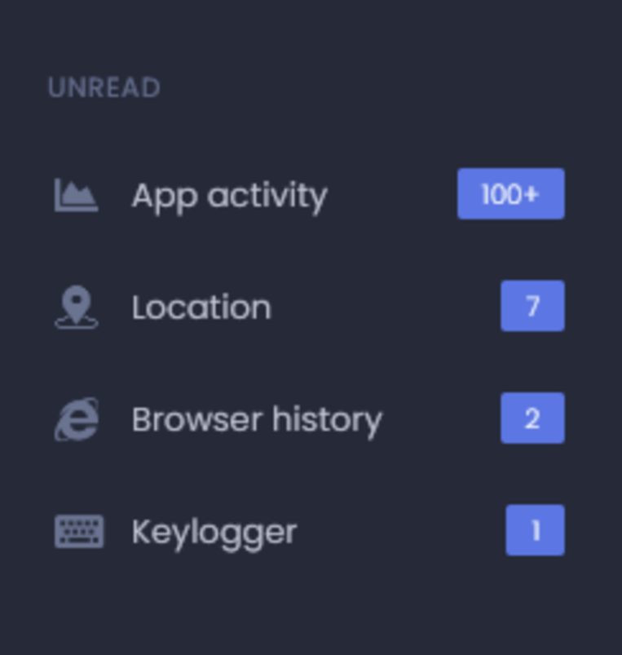View unread App activity notifications count

(510, 194)
